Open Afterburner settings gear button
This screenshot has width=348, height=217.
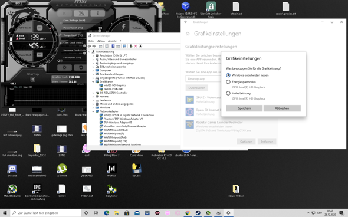64,67
